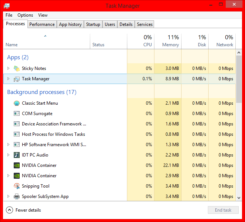Click the 2.9 MB NVIDIA Container icon
Screen dimensions: 245x222
[17, 176]
